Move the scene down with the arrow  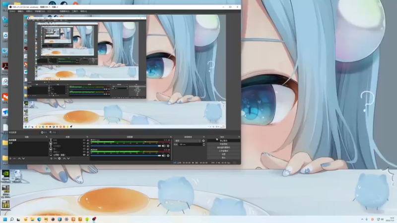(23, 159)
